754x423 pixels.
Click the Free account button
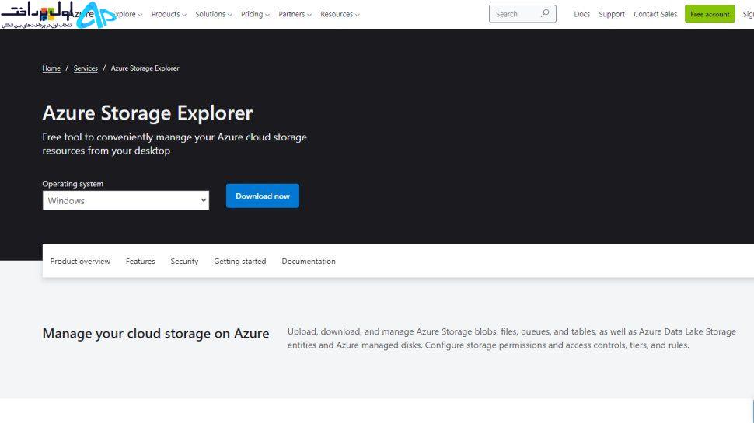click(710, 15)
